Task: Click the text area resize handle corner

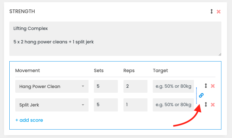Action: (x=220, y=55)
